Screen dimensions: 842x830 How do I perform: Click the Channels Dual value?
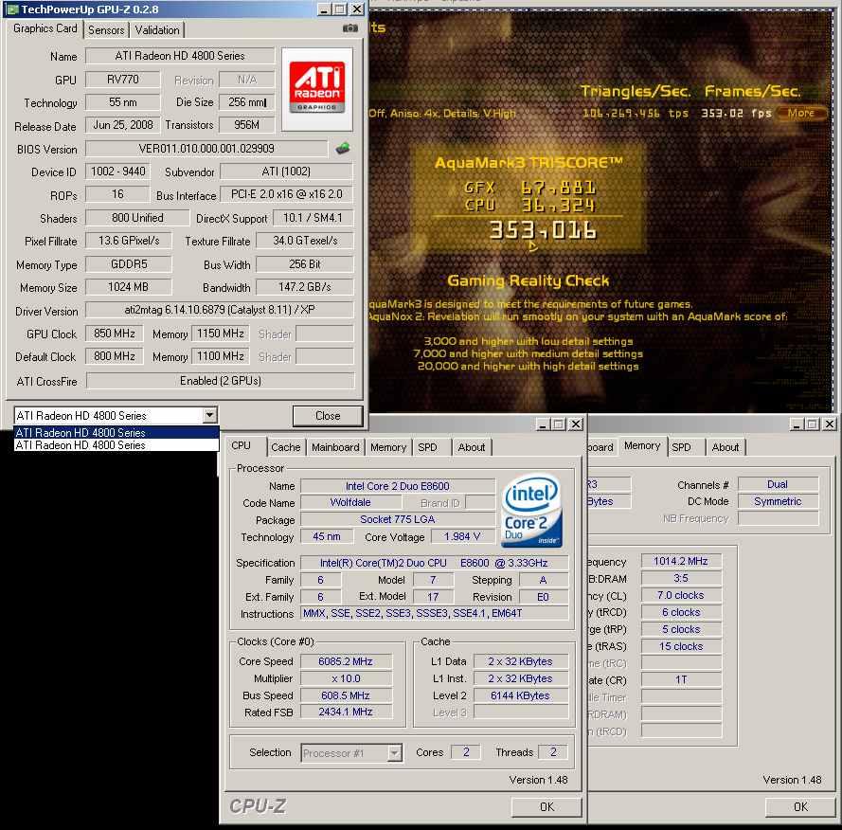point(778,484)
